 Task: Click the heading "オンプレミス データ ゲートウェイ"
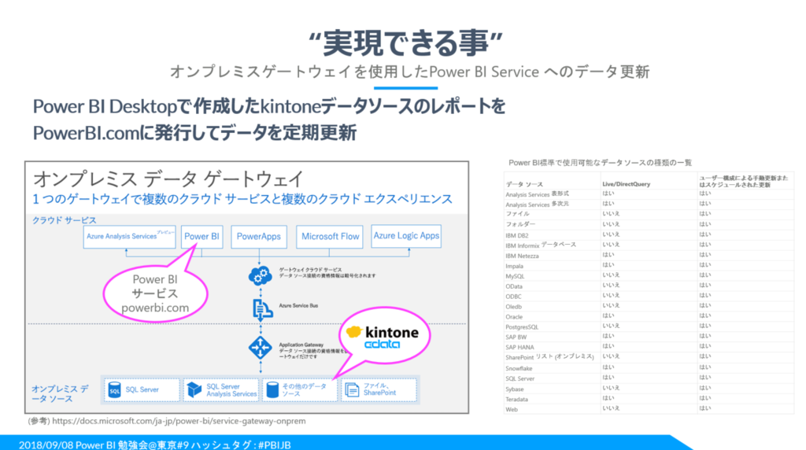168,179
